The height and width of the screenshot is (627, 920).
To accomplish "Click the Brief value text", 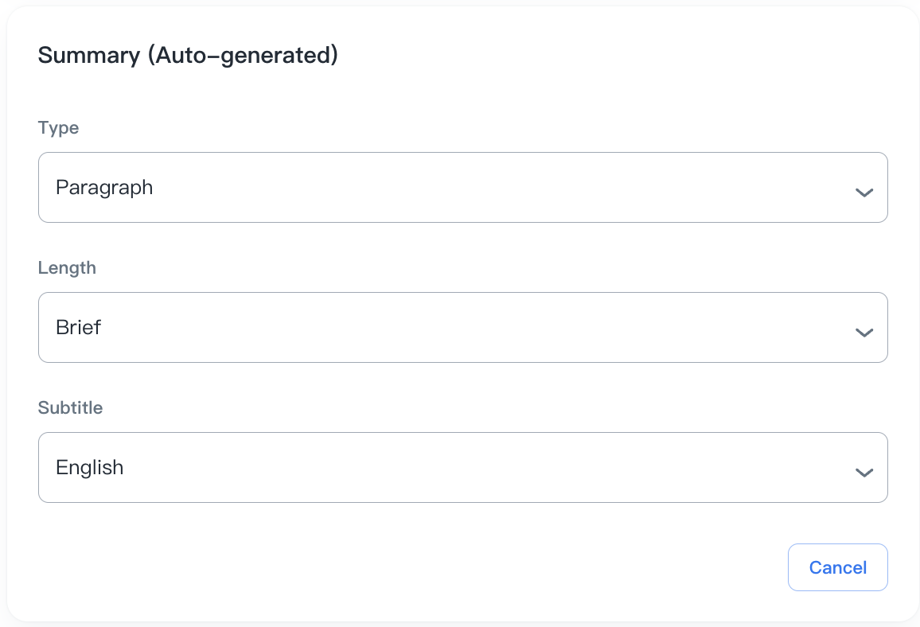I will (79, 327).
